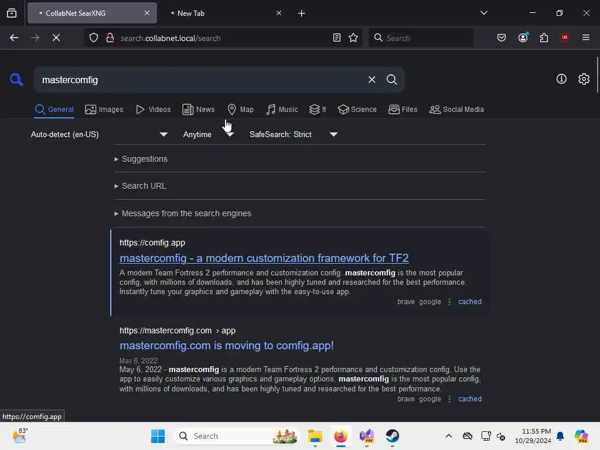
Task: Open the It category
Action: pos(318,110)
